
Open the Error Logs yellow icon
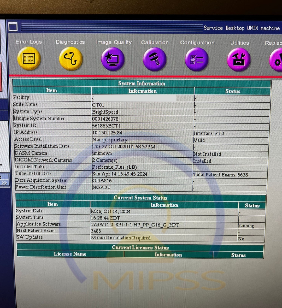tap(29, 58)
